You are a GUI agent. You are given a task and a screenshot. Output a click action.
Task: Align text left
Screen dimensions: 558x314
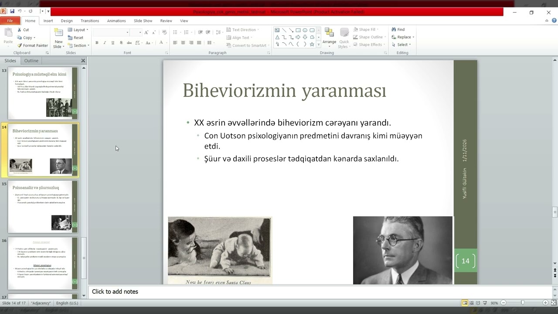pyautogui.click(x=175, y=43)
